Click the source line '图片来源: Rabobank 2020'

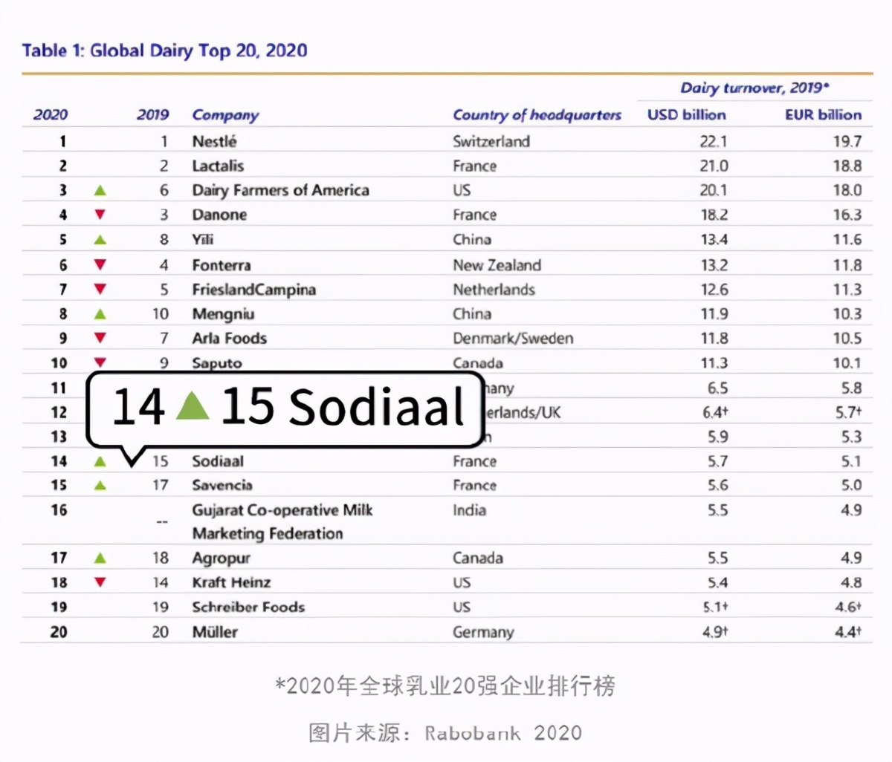pos(445,733)
